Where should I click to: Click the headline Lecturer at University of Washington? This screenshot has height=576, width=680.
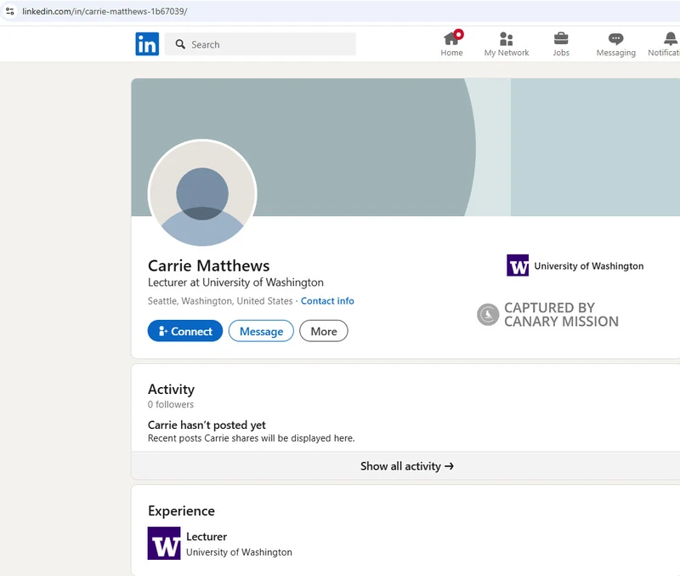pos(235,282)
